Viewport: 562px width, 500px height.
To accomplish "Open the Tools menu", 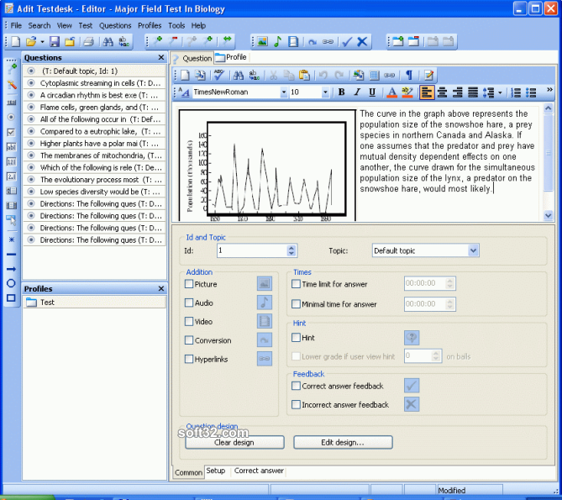I will (x=176, y=25).
